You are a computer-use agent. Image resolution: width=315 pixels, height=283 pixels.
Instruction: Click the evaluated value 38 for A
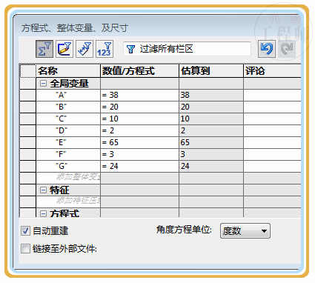pyautogui.click(x=211, y=95)
